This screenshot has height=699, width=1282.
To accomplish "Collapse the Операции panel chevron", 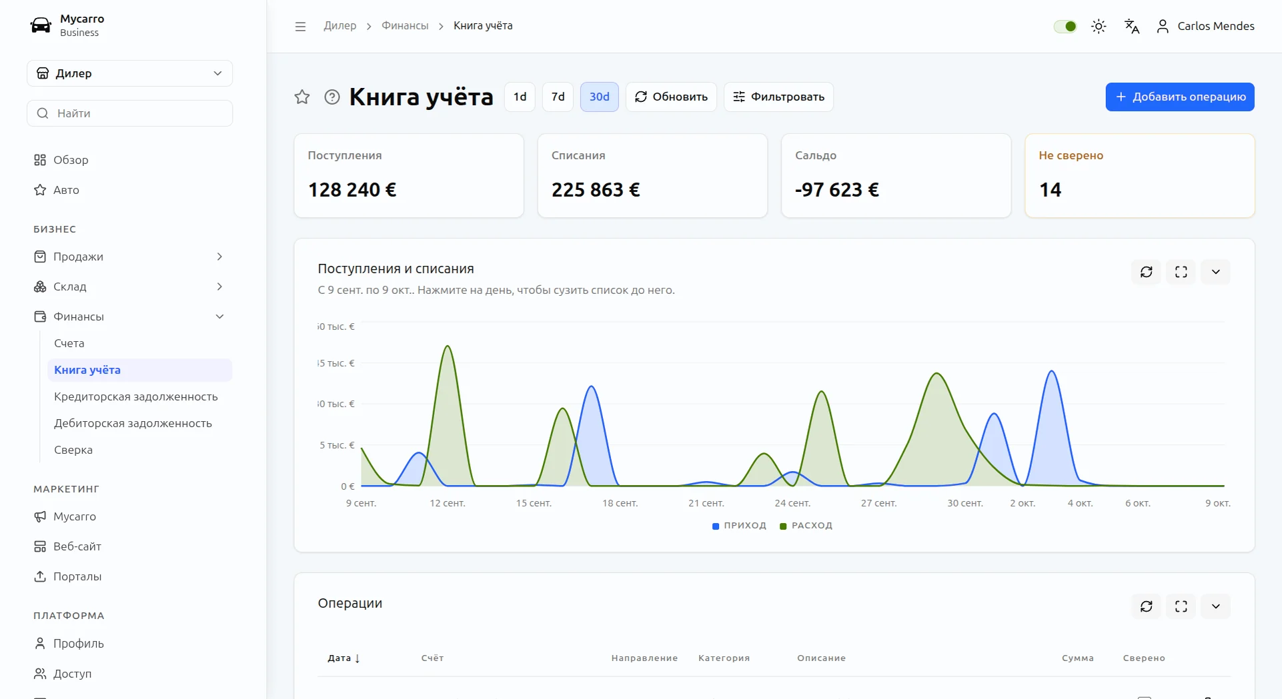I will [x=1216, y=606].
